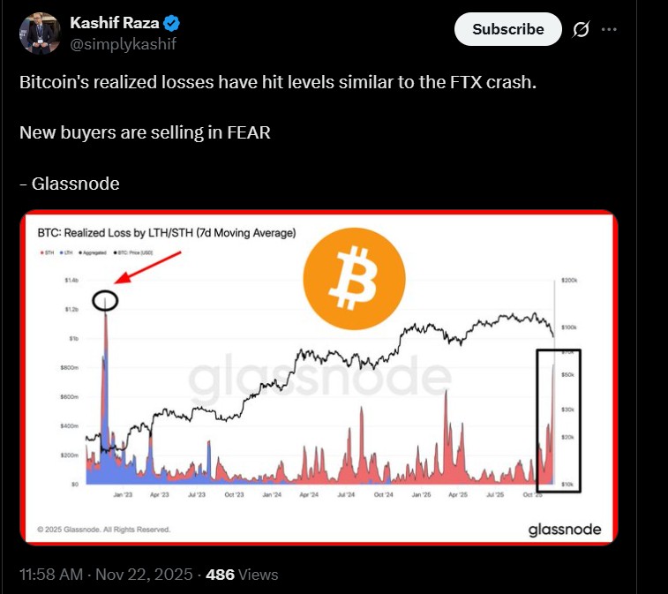The image size is (668, 594).
Task: Click the glassnode logo at chart bottom-right
Action: click(x=564, y=529)
